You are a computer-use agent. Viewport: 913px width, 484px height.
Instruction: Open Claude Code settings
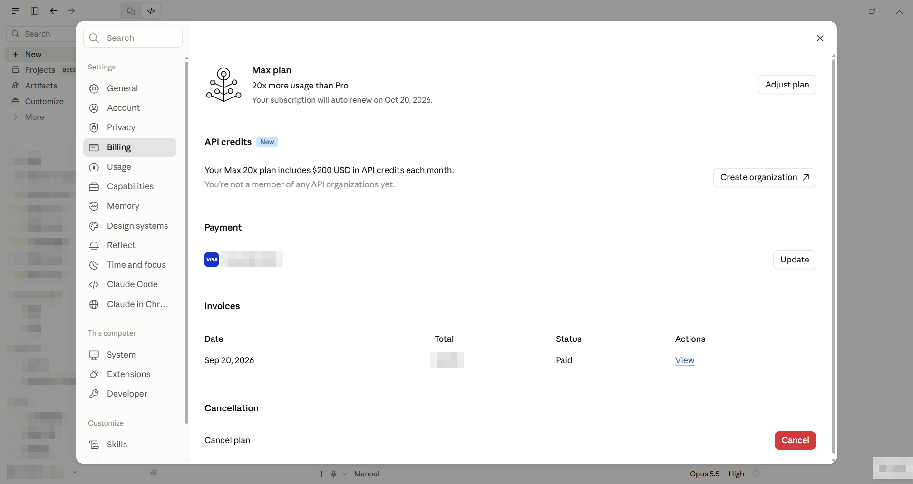(x=130, y=284)
